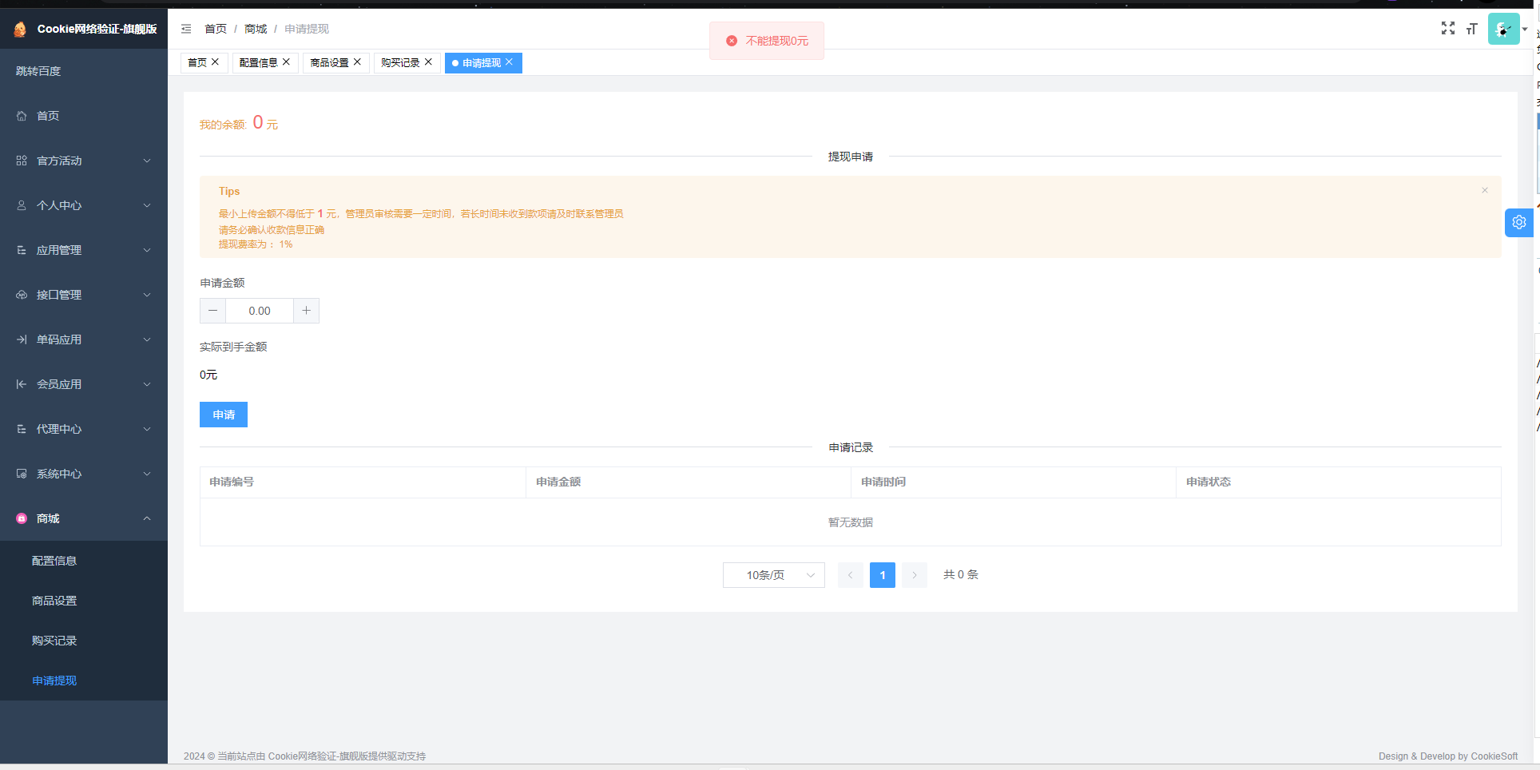Open 跳转百度 in the sidebar
The image size is (1540, 770).
84,71
